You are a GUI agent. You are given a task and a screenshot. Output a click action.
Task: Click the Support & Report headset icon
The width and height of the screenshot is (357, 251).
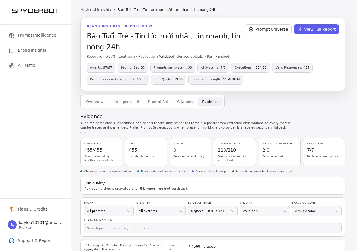pos(12,240)
